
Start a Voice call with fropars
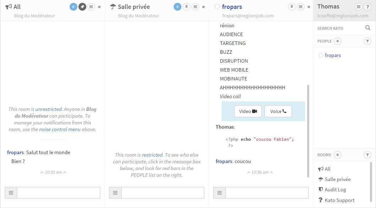(x=278, y=111)
